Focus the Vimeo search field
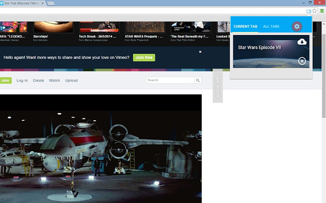This screenshot has height=203, width=326. (x=170, y=80)
